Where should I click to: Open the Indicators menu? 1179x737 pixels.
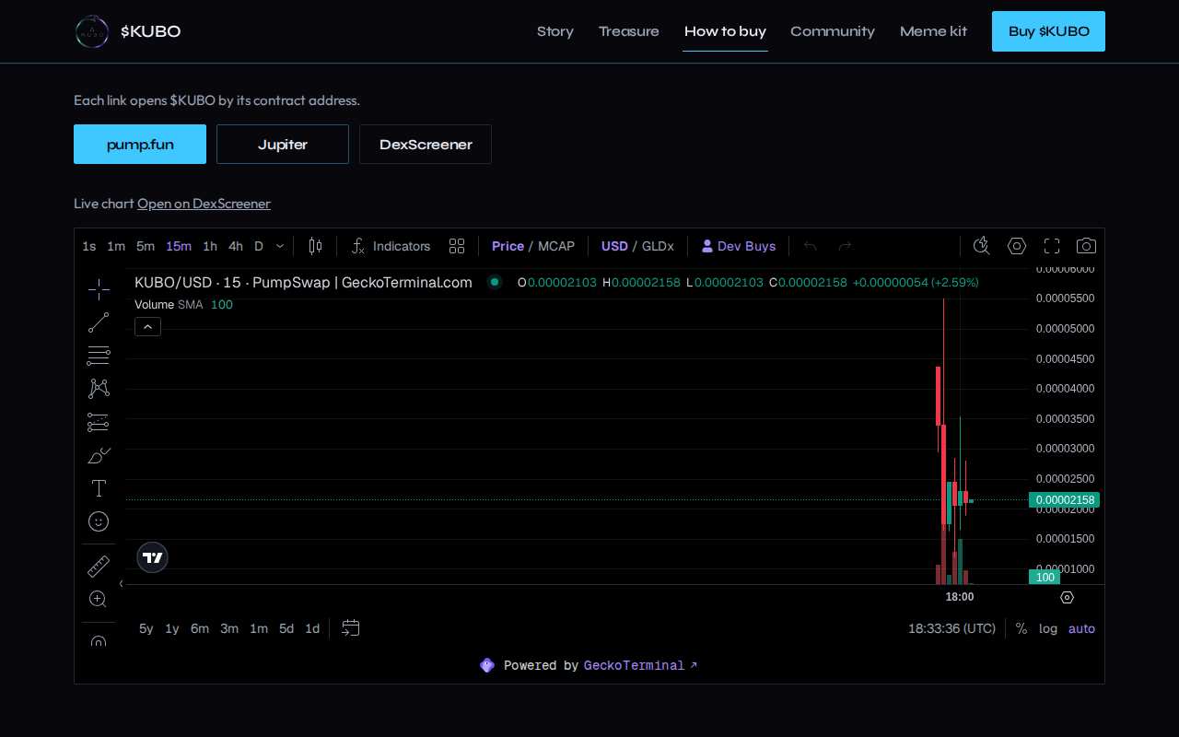pos(391,246)
